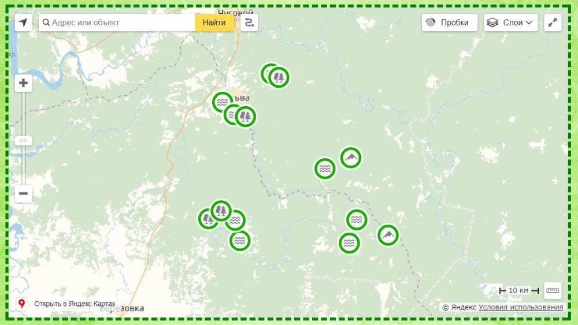578x325 pixels.
Task: Click the Яндекс copyright label
Action: coord(460,307)
